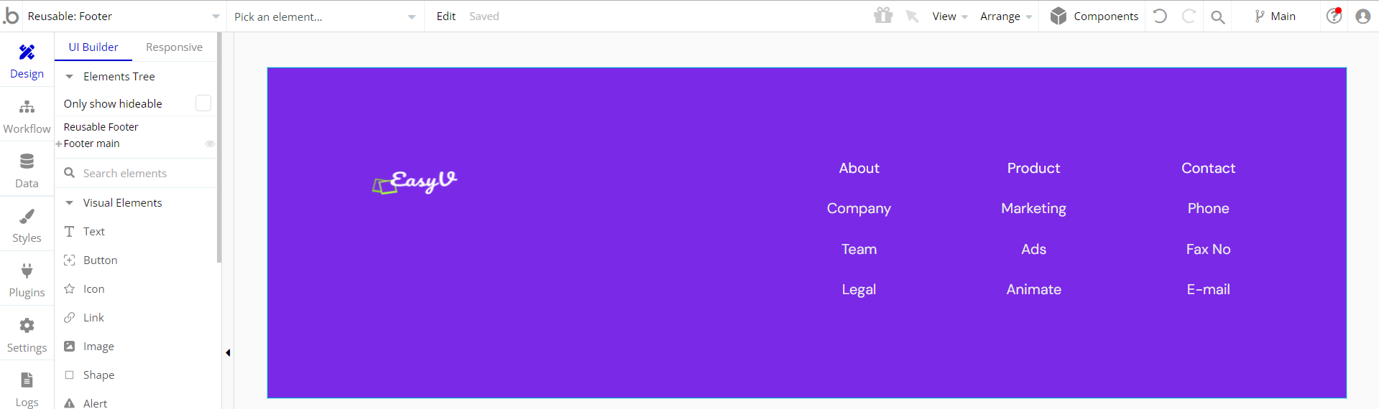The height and width of the screenshot is (409, 1379).
Task: Click the Main branch icon
Action: 1260,16
